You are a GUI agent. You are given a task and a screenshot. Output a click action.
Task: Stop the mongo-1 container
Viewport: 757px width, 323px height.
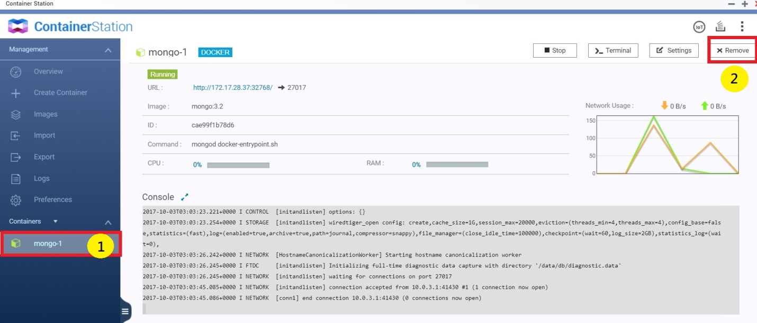point(555,50)
